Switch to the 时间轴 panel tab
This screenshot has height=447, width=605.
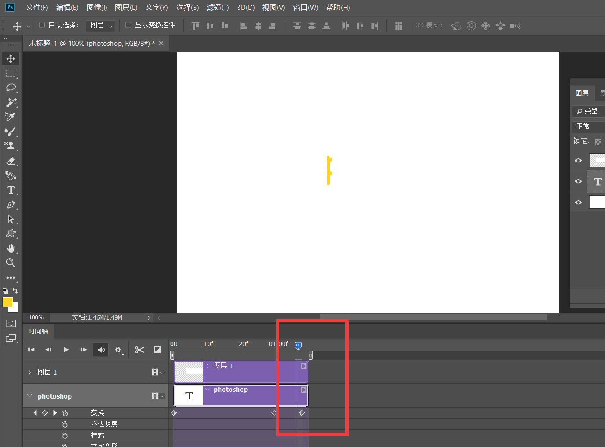click(38, 331)
